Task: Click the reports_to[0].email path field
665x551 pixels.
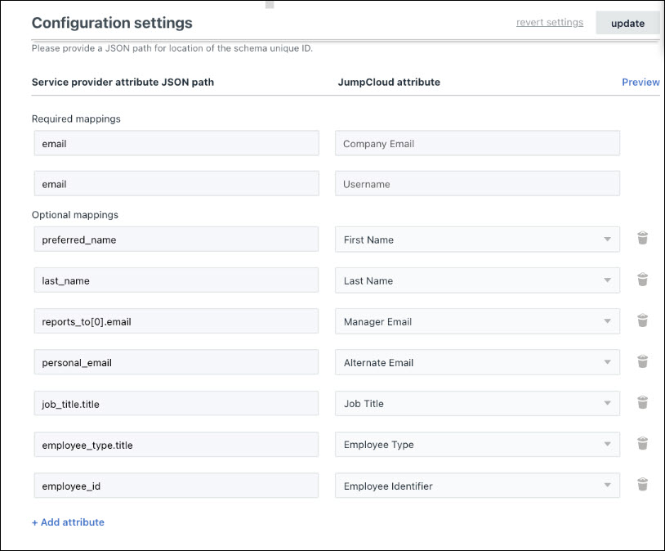Action: [x=176, y=321]
